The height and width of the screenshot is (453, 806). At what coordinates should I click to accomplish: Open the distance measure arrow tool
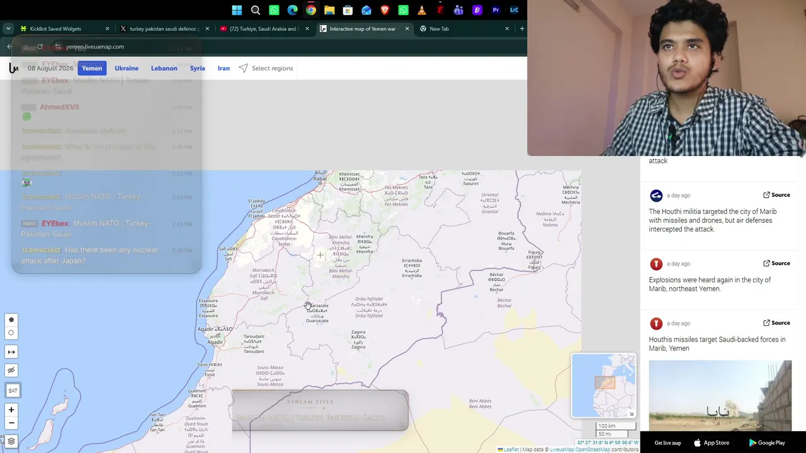(11, 352)
